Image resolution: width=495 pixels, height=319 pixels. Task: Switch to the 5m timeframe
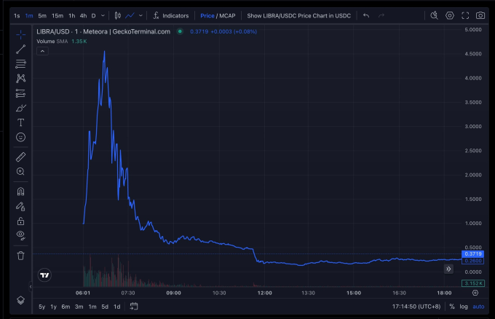coord(42,16)
